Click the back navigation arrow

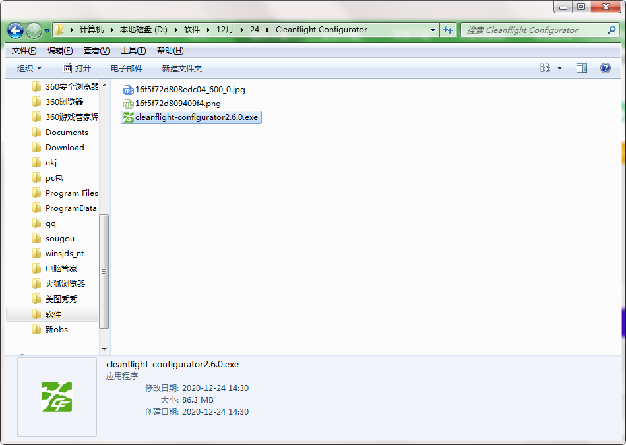(x=15, y=30)
